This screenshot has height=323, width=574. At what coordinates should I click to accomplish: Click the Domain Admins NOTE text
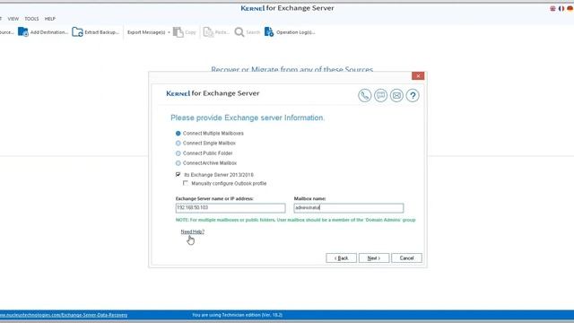coord(295,220)
